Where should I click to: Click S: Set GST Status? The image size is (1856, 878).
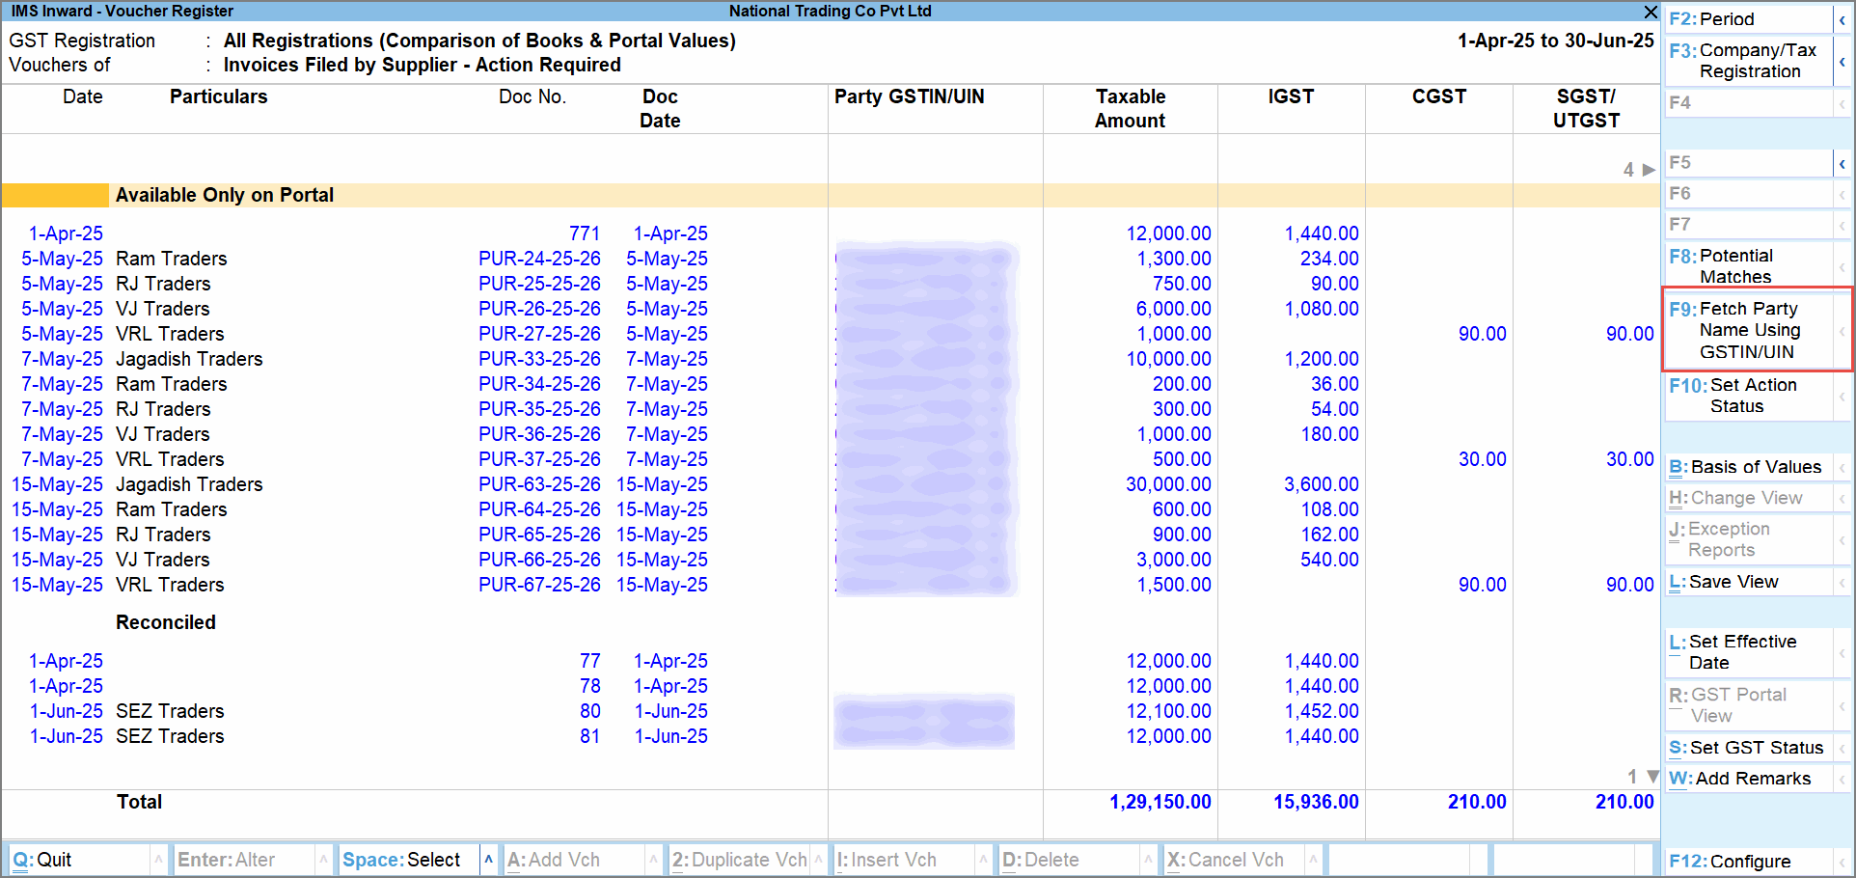pos(1747,748)
